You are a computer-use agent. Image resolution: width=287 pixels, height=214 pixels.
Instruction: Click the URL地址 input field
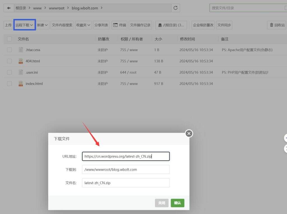(x=126, y=156)
